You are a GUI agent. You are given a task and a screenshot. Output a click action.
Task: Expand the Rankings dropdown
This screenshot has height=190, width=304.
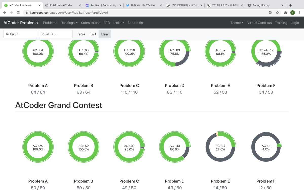click(69, 23)
